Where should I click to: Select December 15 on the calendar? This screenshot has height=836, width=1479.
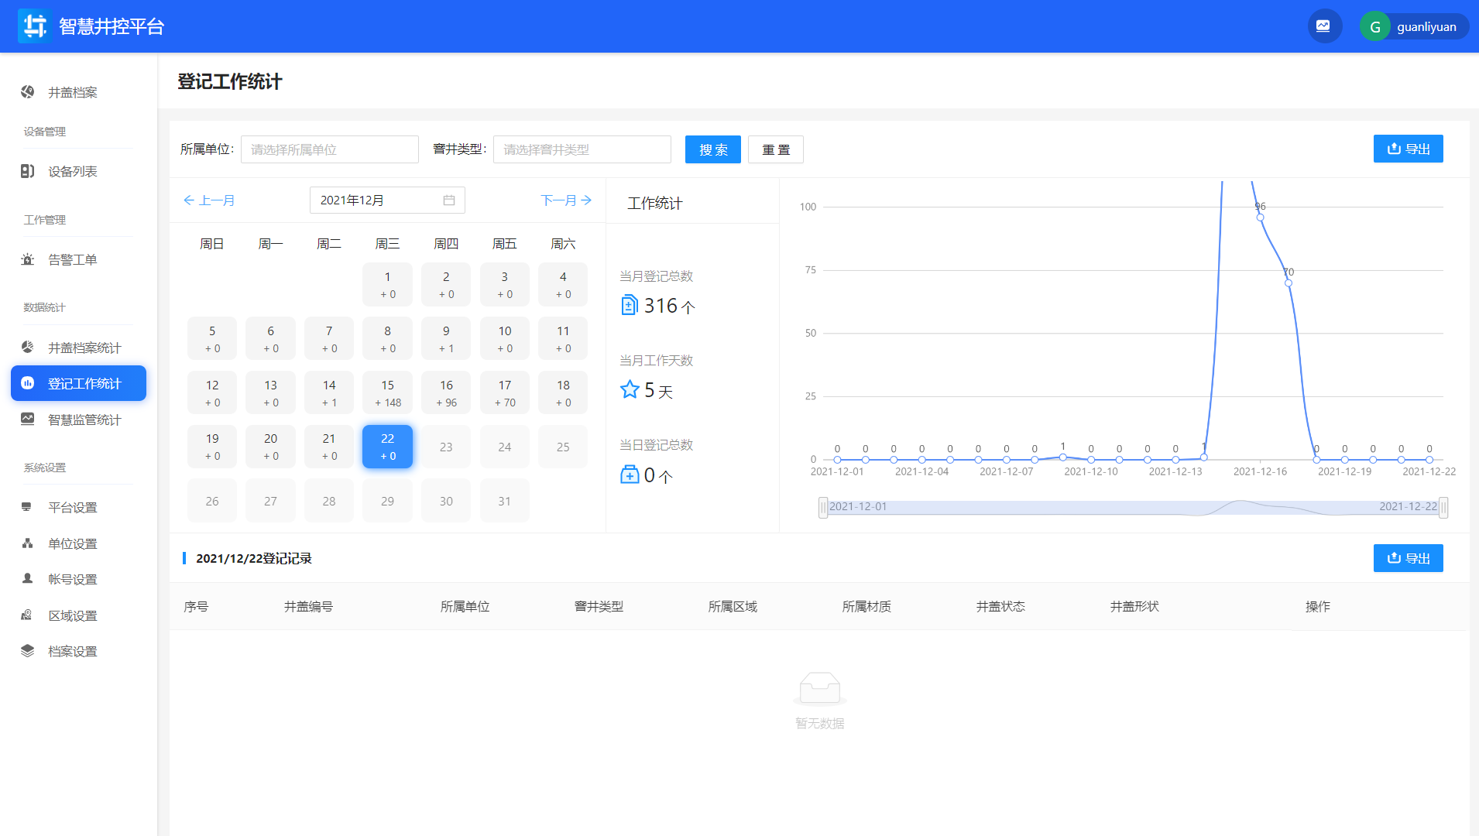click(387, 392)
